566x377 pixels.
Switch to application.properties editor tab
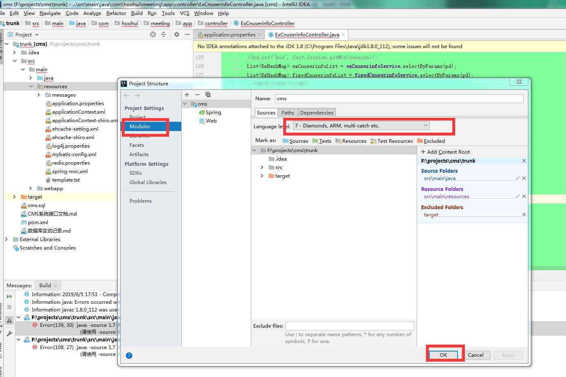click(229, 35)
